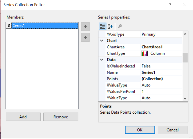Remove the selected series
This screenshot has height=139, width=193.
[x=61, y=117]
